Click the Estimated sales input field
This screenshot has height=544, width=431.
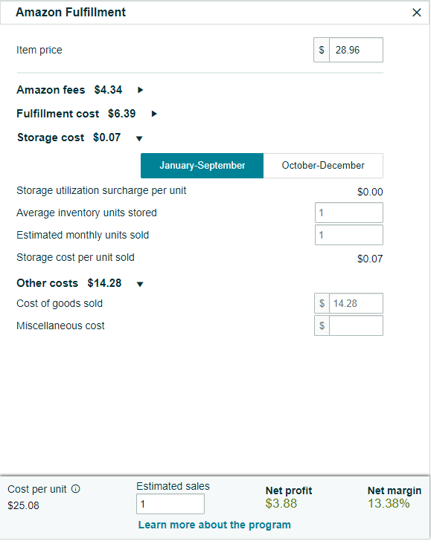[x=170, y=504]
